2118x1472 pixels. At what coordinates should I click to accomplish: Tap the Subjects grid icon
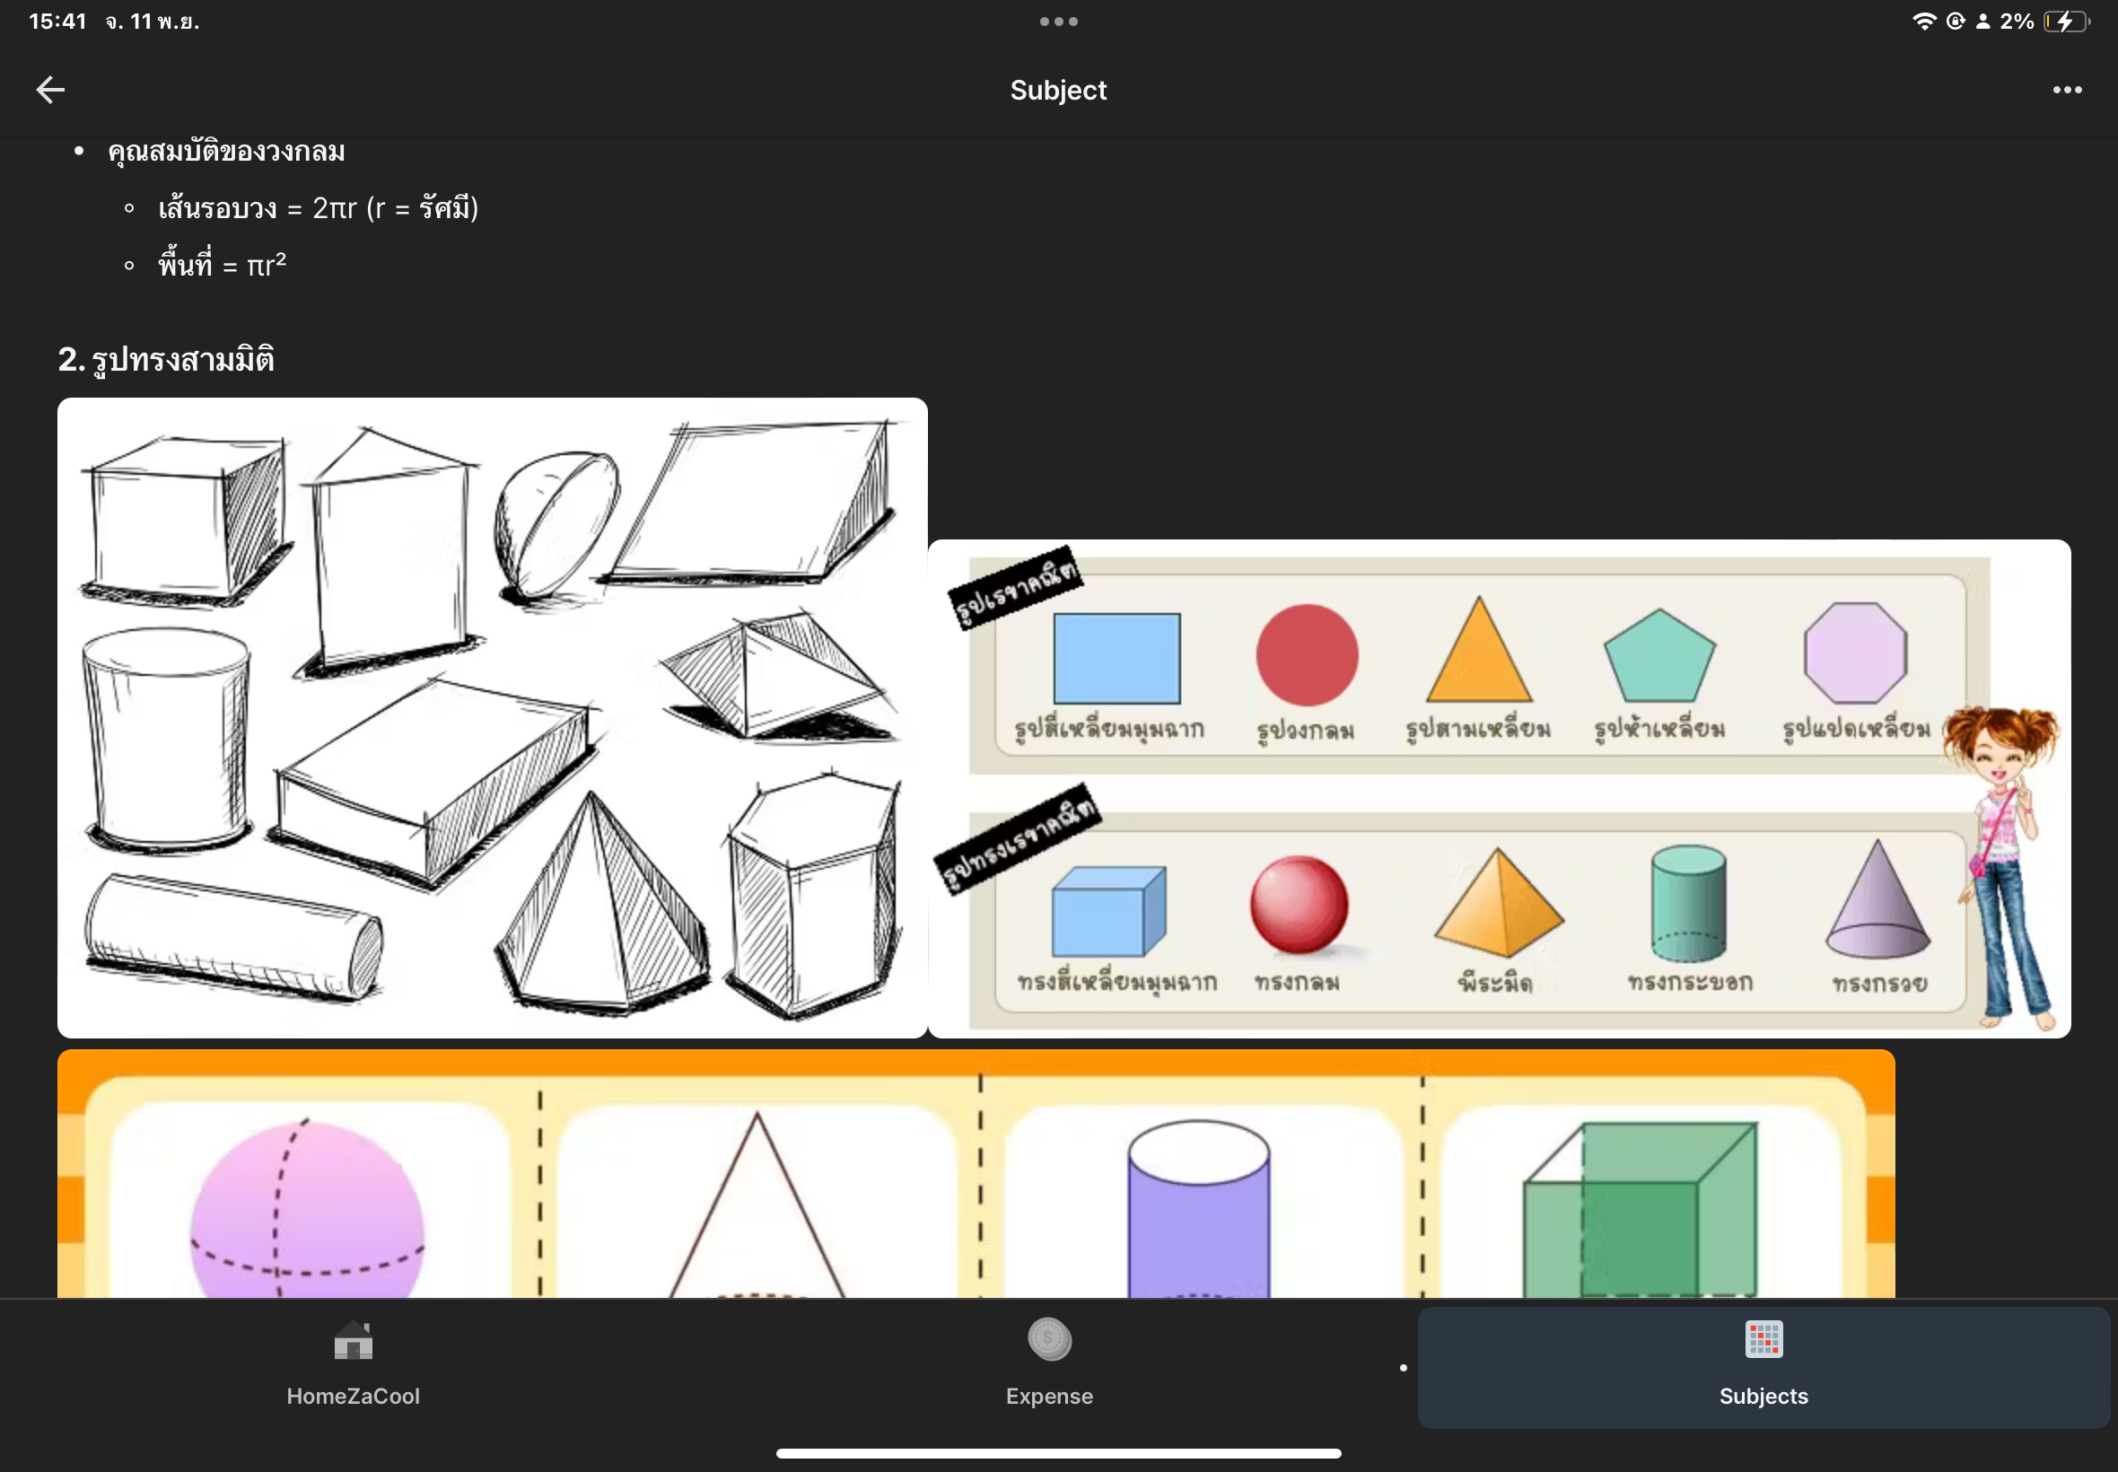pyautogui.click(x=1763, y=1339)
